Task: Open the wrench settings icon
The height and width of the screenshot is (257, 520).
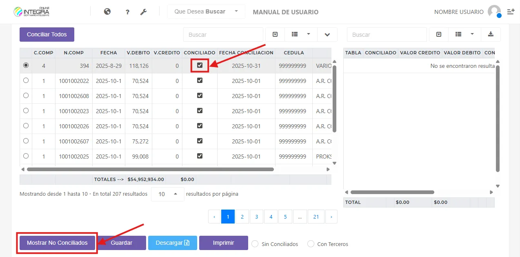Action: (143, 12)
